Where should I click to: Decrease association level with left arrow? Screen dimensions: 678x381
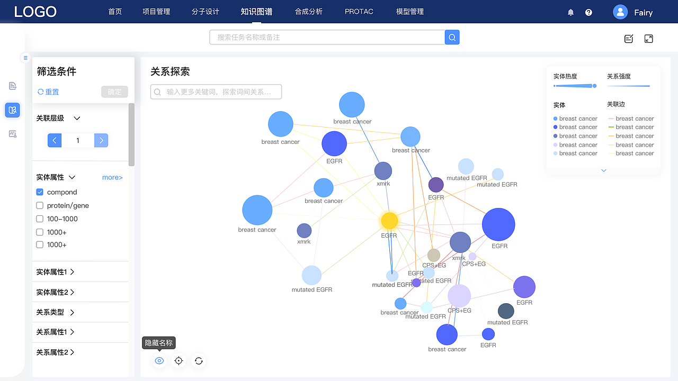click(55, 140)
